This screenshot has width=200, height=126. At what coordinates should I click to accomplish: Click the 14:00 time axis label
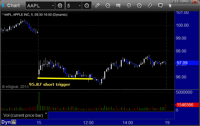point(128,123)
